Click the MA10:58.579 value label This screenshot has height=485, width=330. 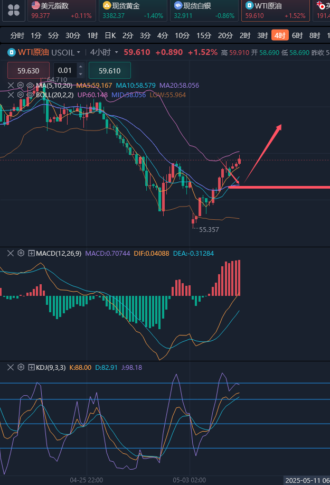(x=136, y=86)
